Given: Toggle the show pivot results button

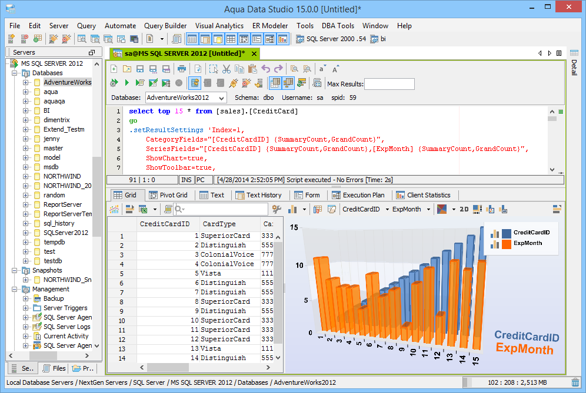Looking at the screenshot, I should (288, 83).
